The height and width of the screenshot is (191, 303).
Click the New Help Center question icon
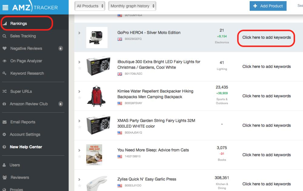4,147
